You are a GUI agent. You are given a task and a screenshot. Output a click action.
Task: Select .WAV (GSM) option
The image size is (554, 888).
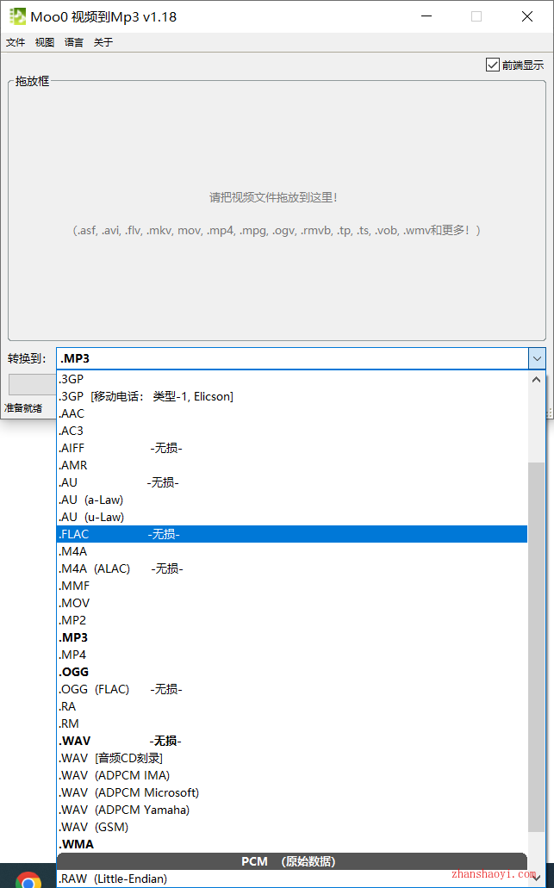point(292,827)
